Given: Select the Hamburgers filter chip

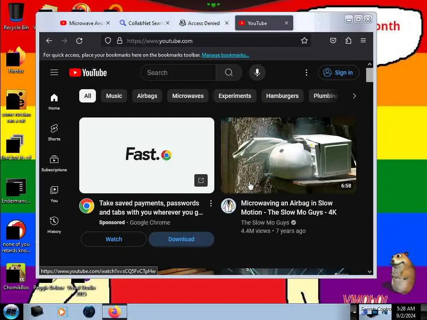Looking at the screenshot, I should (282, 96).
